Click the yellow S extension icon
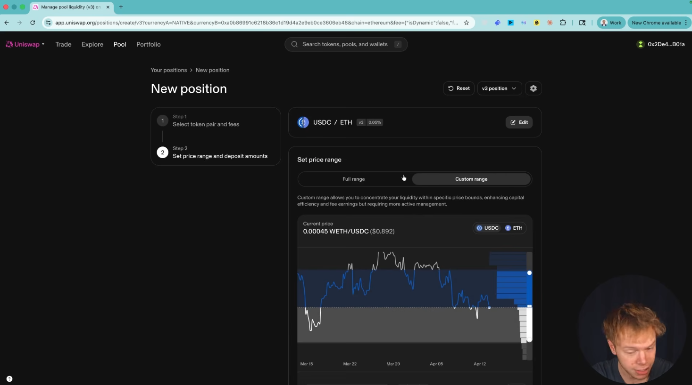Screen dimensions: 692x385 click(537, 23)
